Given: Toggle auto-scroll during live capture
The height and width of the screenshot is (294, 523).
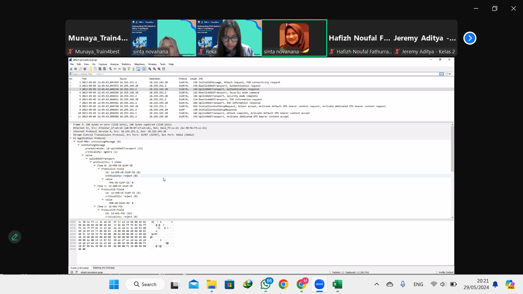Looking at the screenshot, I should coord(138,69).
